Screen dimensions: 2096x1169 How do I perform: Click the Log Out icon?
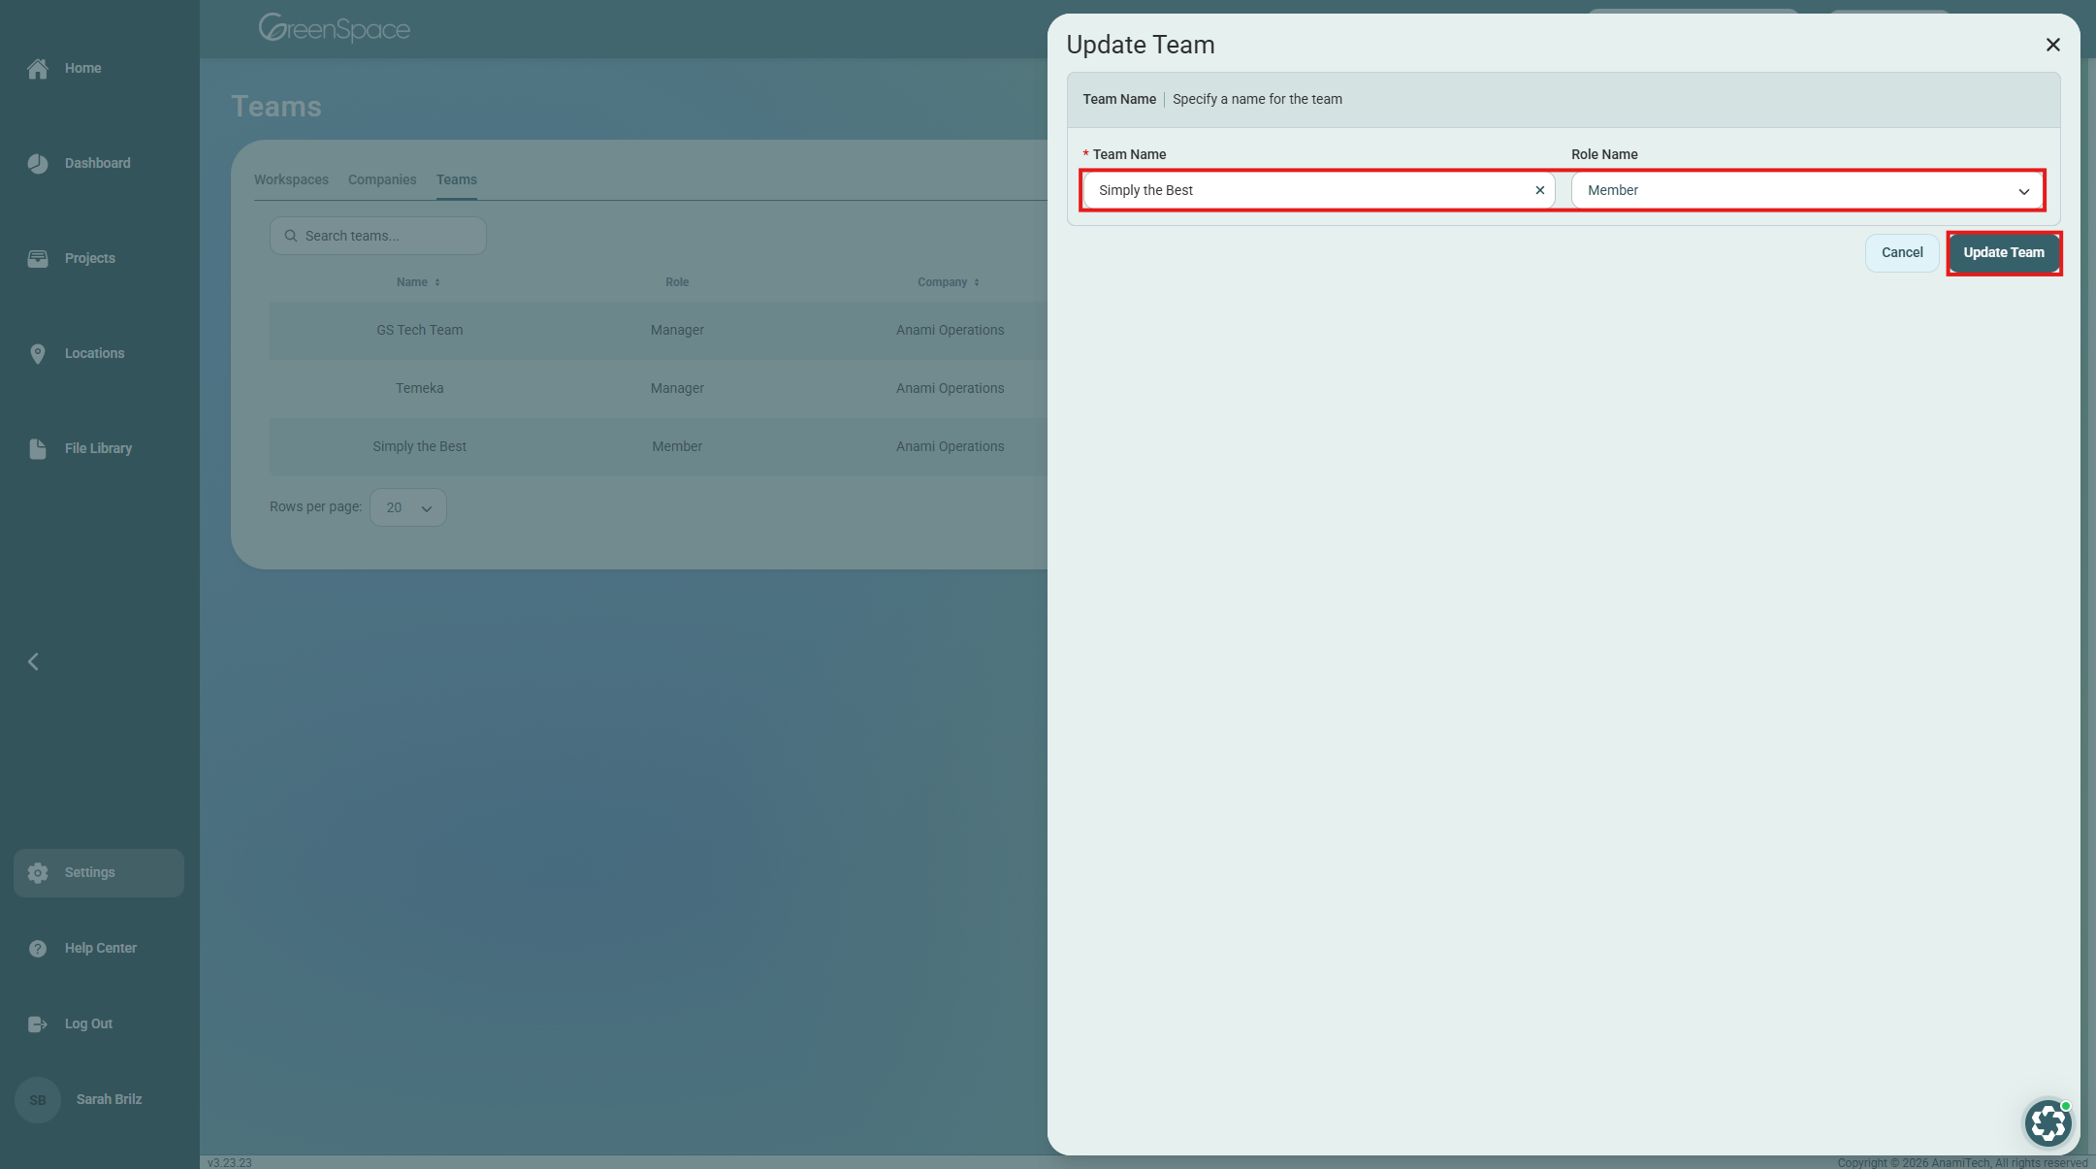tap(38, 1024)
